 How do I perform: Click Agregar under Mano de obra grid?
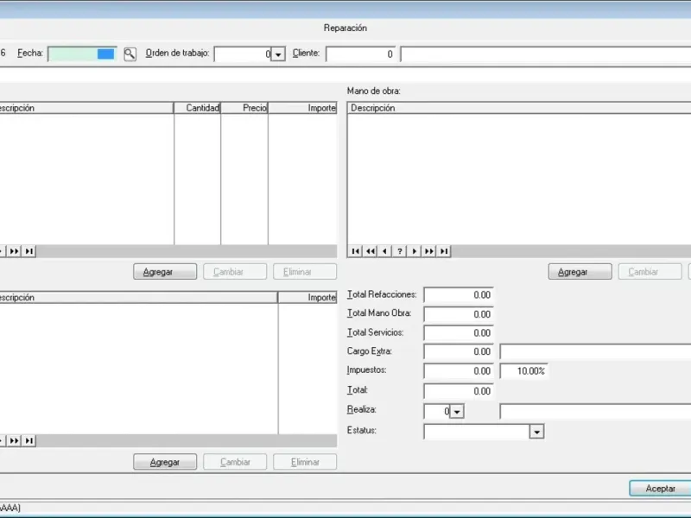(x=580, y=272)
